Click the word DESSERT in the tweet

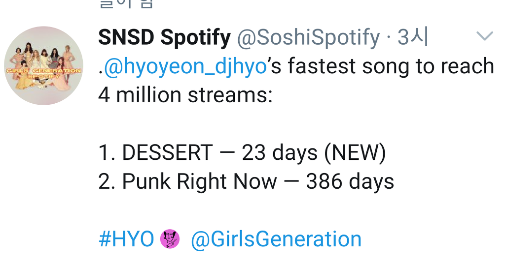[167, 153]
